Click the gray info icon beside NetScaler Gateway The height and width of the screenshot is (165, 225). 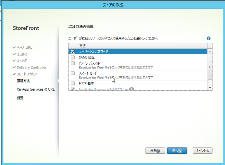[131, 89]
